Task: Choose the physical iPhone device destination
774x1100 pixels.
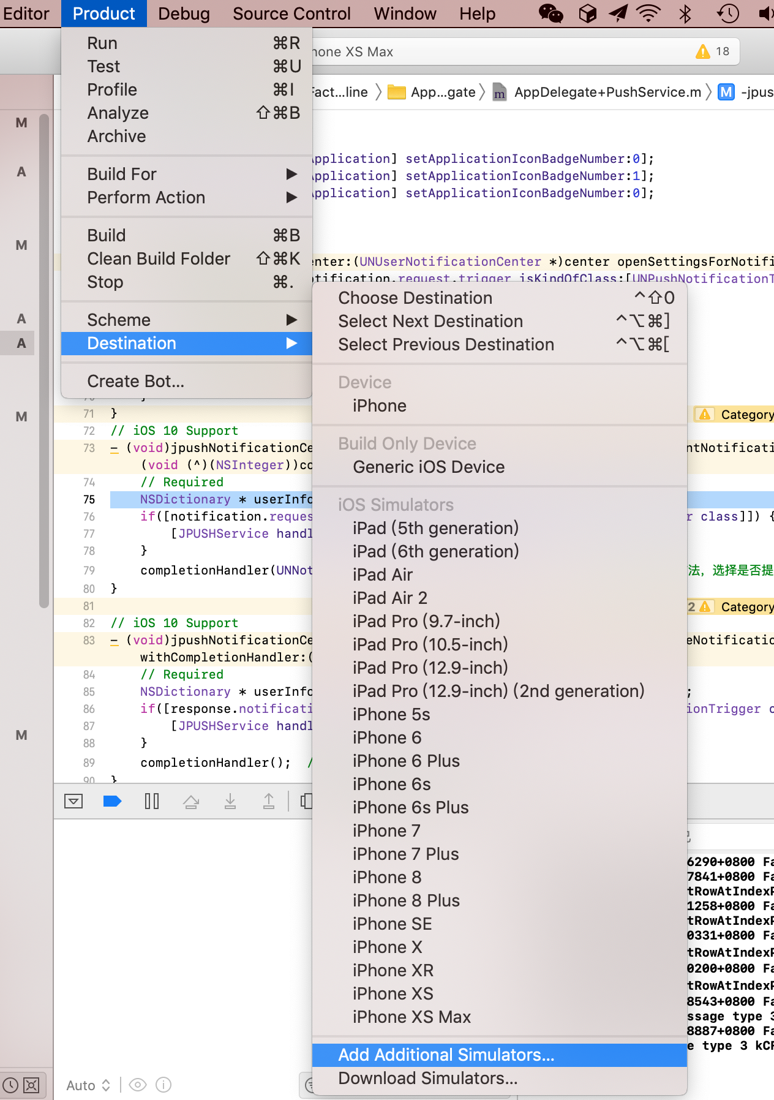Action: pyautogui.click(x=500, y=405)
